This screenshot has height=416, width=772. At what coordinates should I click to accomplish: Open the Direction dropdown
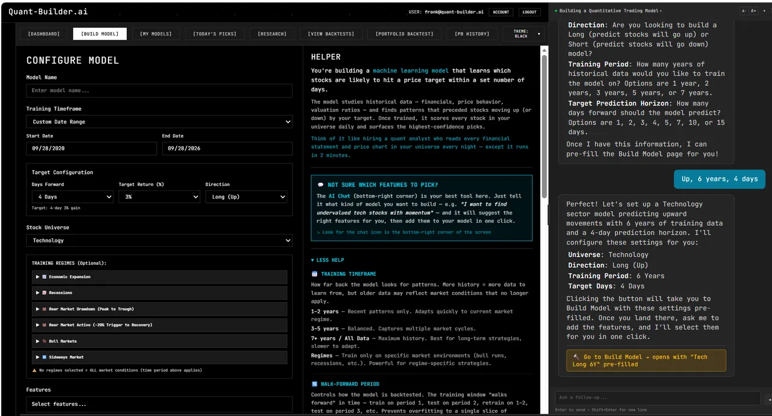(246, 197)
